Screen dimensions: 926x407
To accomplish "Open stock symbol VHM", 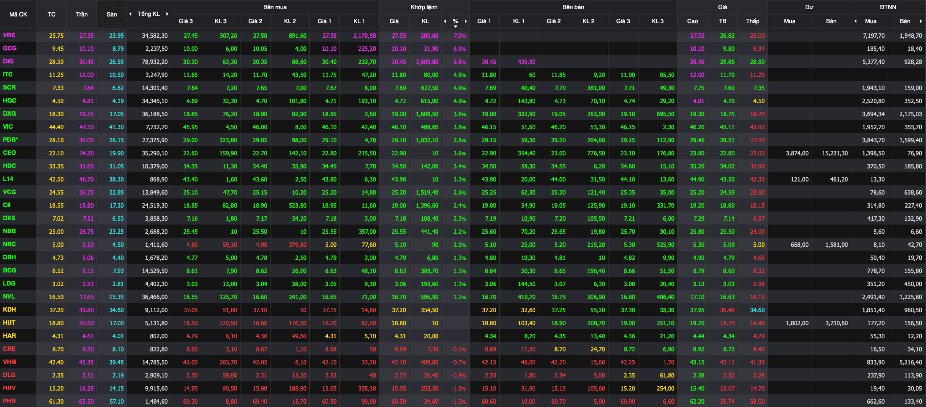I will [9, 362].
